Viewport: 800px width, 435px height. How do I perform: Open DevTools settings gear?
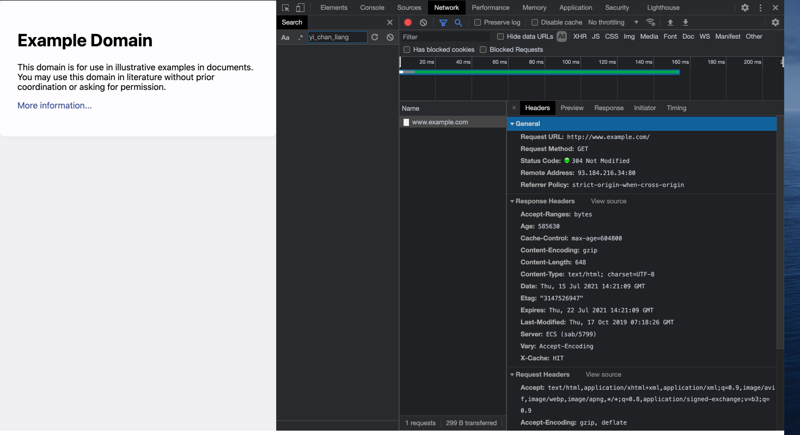click(x=745, y=8)
